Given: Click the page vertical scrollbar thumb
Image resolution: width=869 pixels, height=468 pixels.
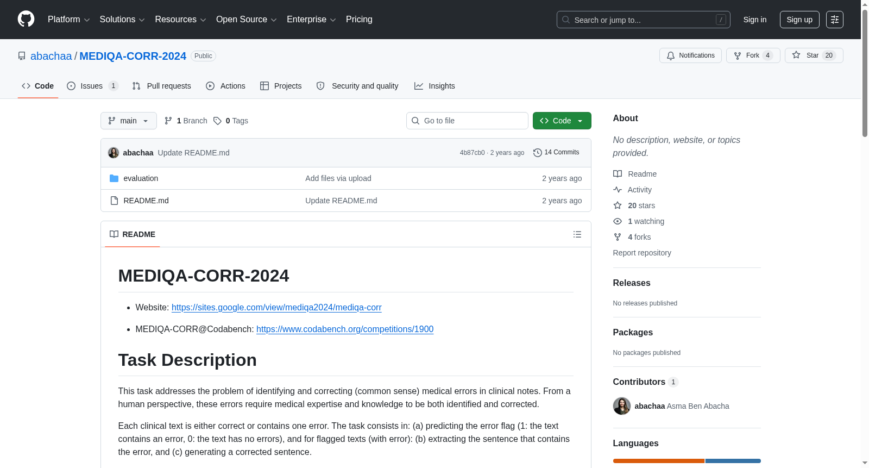Looking at the screenshot, I should [865, 72].
